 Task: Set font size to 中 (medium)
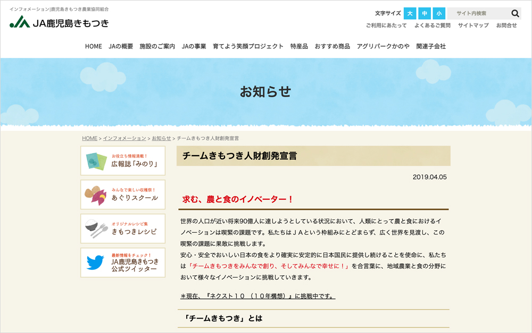(425, 13)
